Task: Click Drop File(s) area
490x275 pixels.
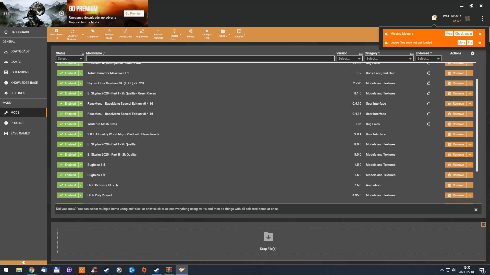Action: click(268, 241)
